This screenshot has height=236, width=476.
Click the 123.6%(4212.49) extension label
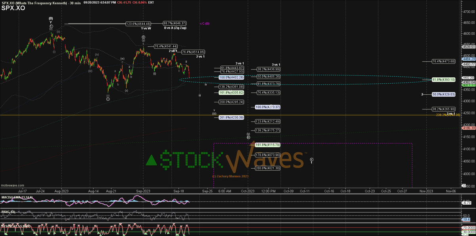click(x=268, y=121)
